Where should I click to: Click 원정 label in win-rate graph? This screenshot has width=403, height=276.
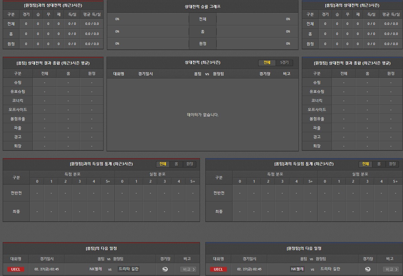pyautogui.click(x=202, y=44)
